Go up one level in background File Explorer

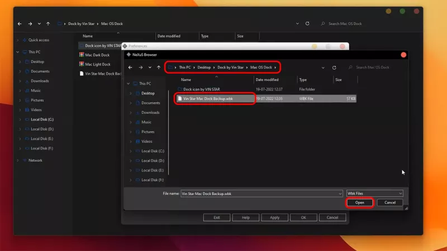click(x=48, y=24)
